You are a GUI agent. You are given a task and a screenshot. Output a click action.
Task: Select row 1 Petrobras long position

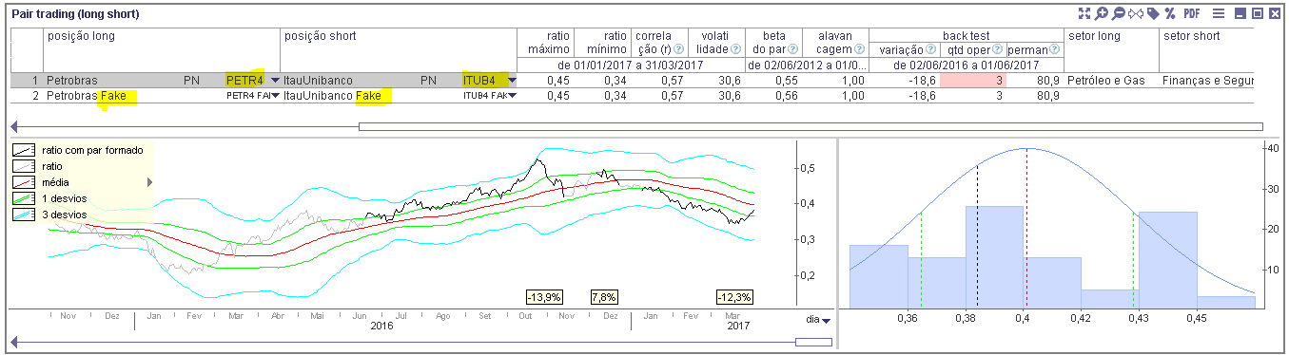[71, 82]
